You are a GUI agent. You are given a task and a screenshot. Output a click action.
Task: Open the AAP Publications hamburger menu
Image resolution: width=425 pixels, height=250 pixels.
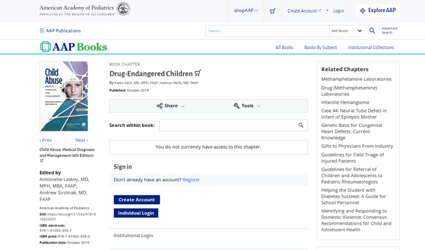pyautogui.click(x=42, y=31)
